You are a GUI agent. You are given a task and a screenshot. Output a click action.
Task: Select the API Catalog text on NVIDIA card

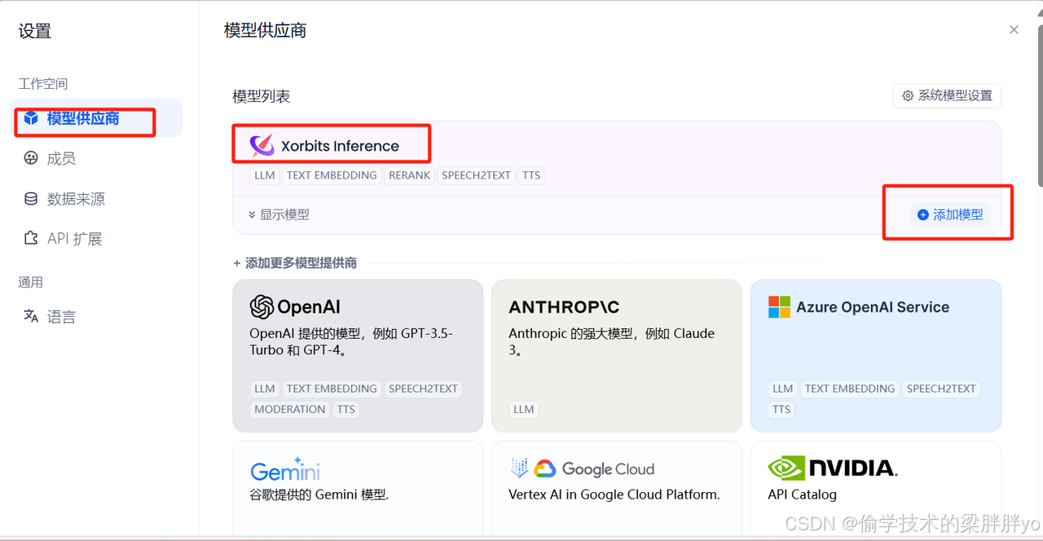(x=802, y=495)
